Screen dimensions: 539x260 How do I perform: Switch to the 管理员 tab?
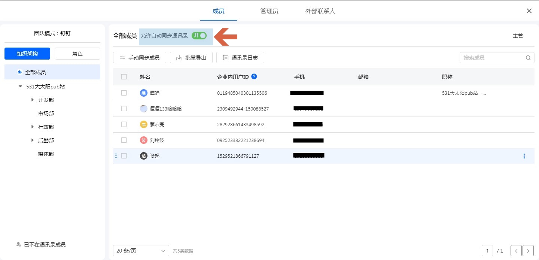(269, 11)
